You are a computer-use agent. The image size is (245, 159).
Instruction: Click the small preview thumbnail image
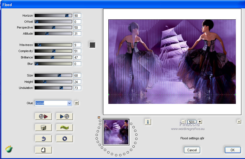coord(116,132)
